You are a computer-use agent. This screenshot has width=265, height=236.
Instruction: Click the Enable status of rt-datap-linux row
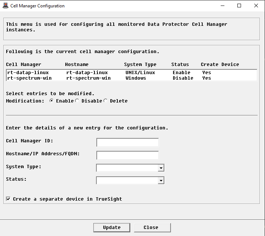[x=181, y=73]
